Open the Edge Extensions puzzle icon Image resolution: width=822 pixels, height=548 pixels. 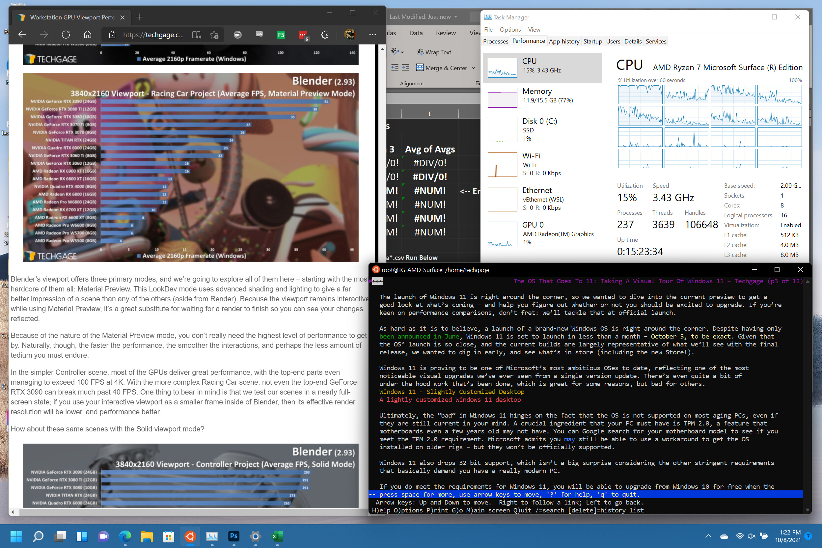point(325,35)
